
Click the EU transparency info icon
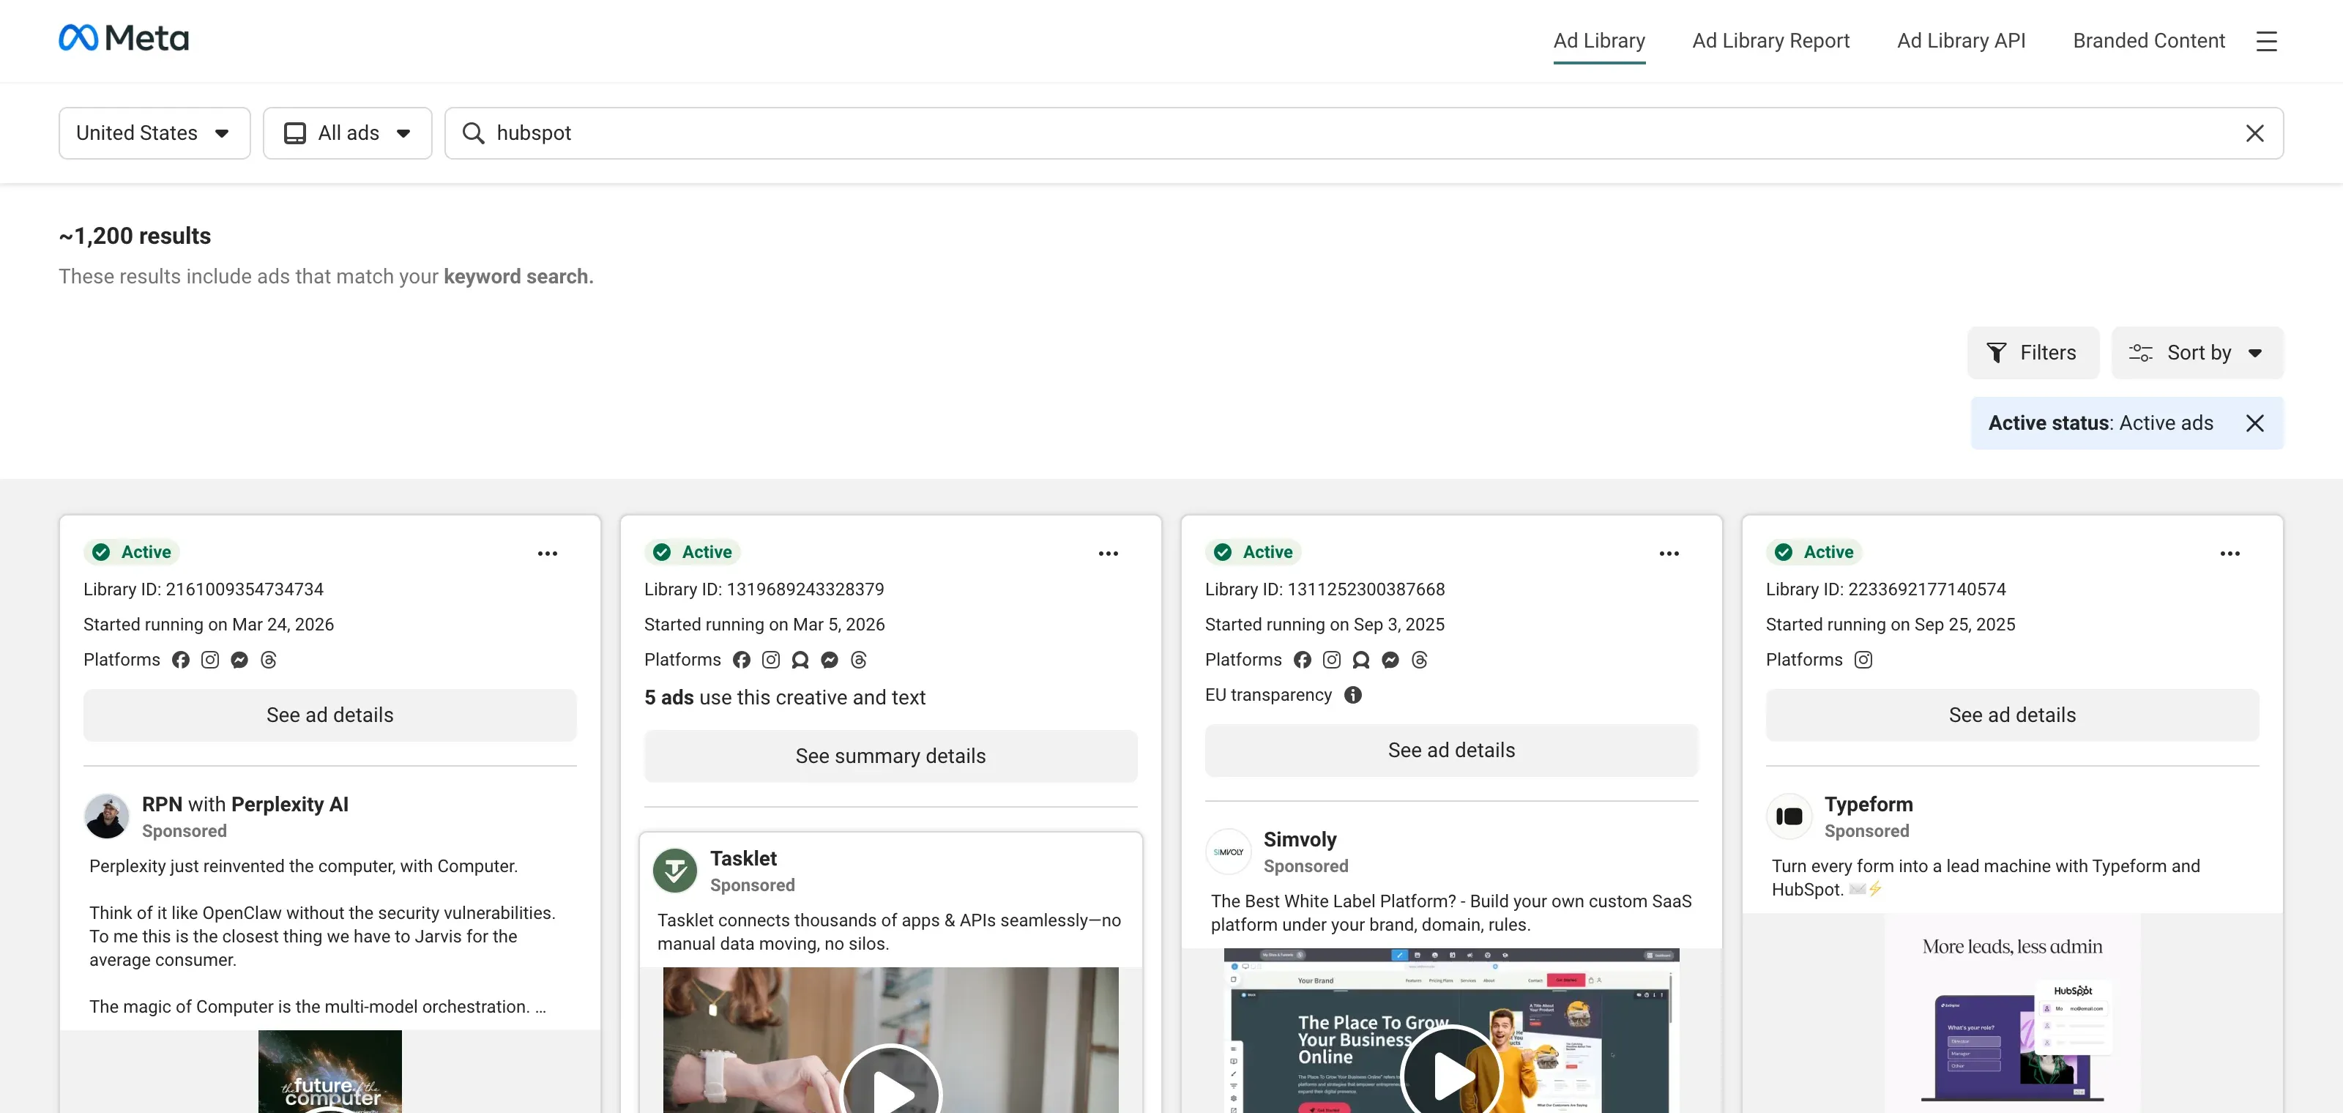tap(1352, 695)
